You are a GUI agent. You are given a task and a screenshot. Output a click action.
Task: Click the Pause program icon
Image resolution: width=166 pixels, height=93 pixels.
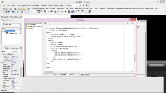(22, 12)
